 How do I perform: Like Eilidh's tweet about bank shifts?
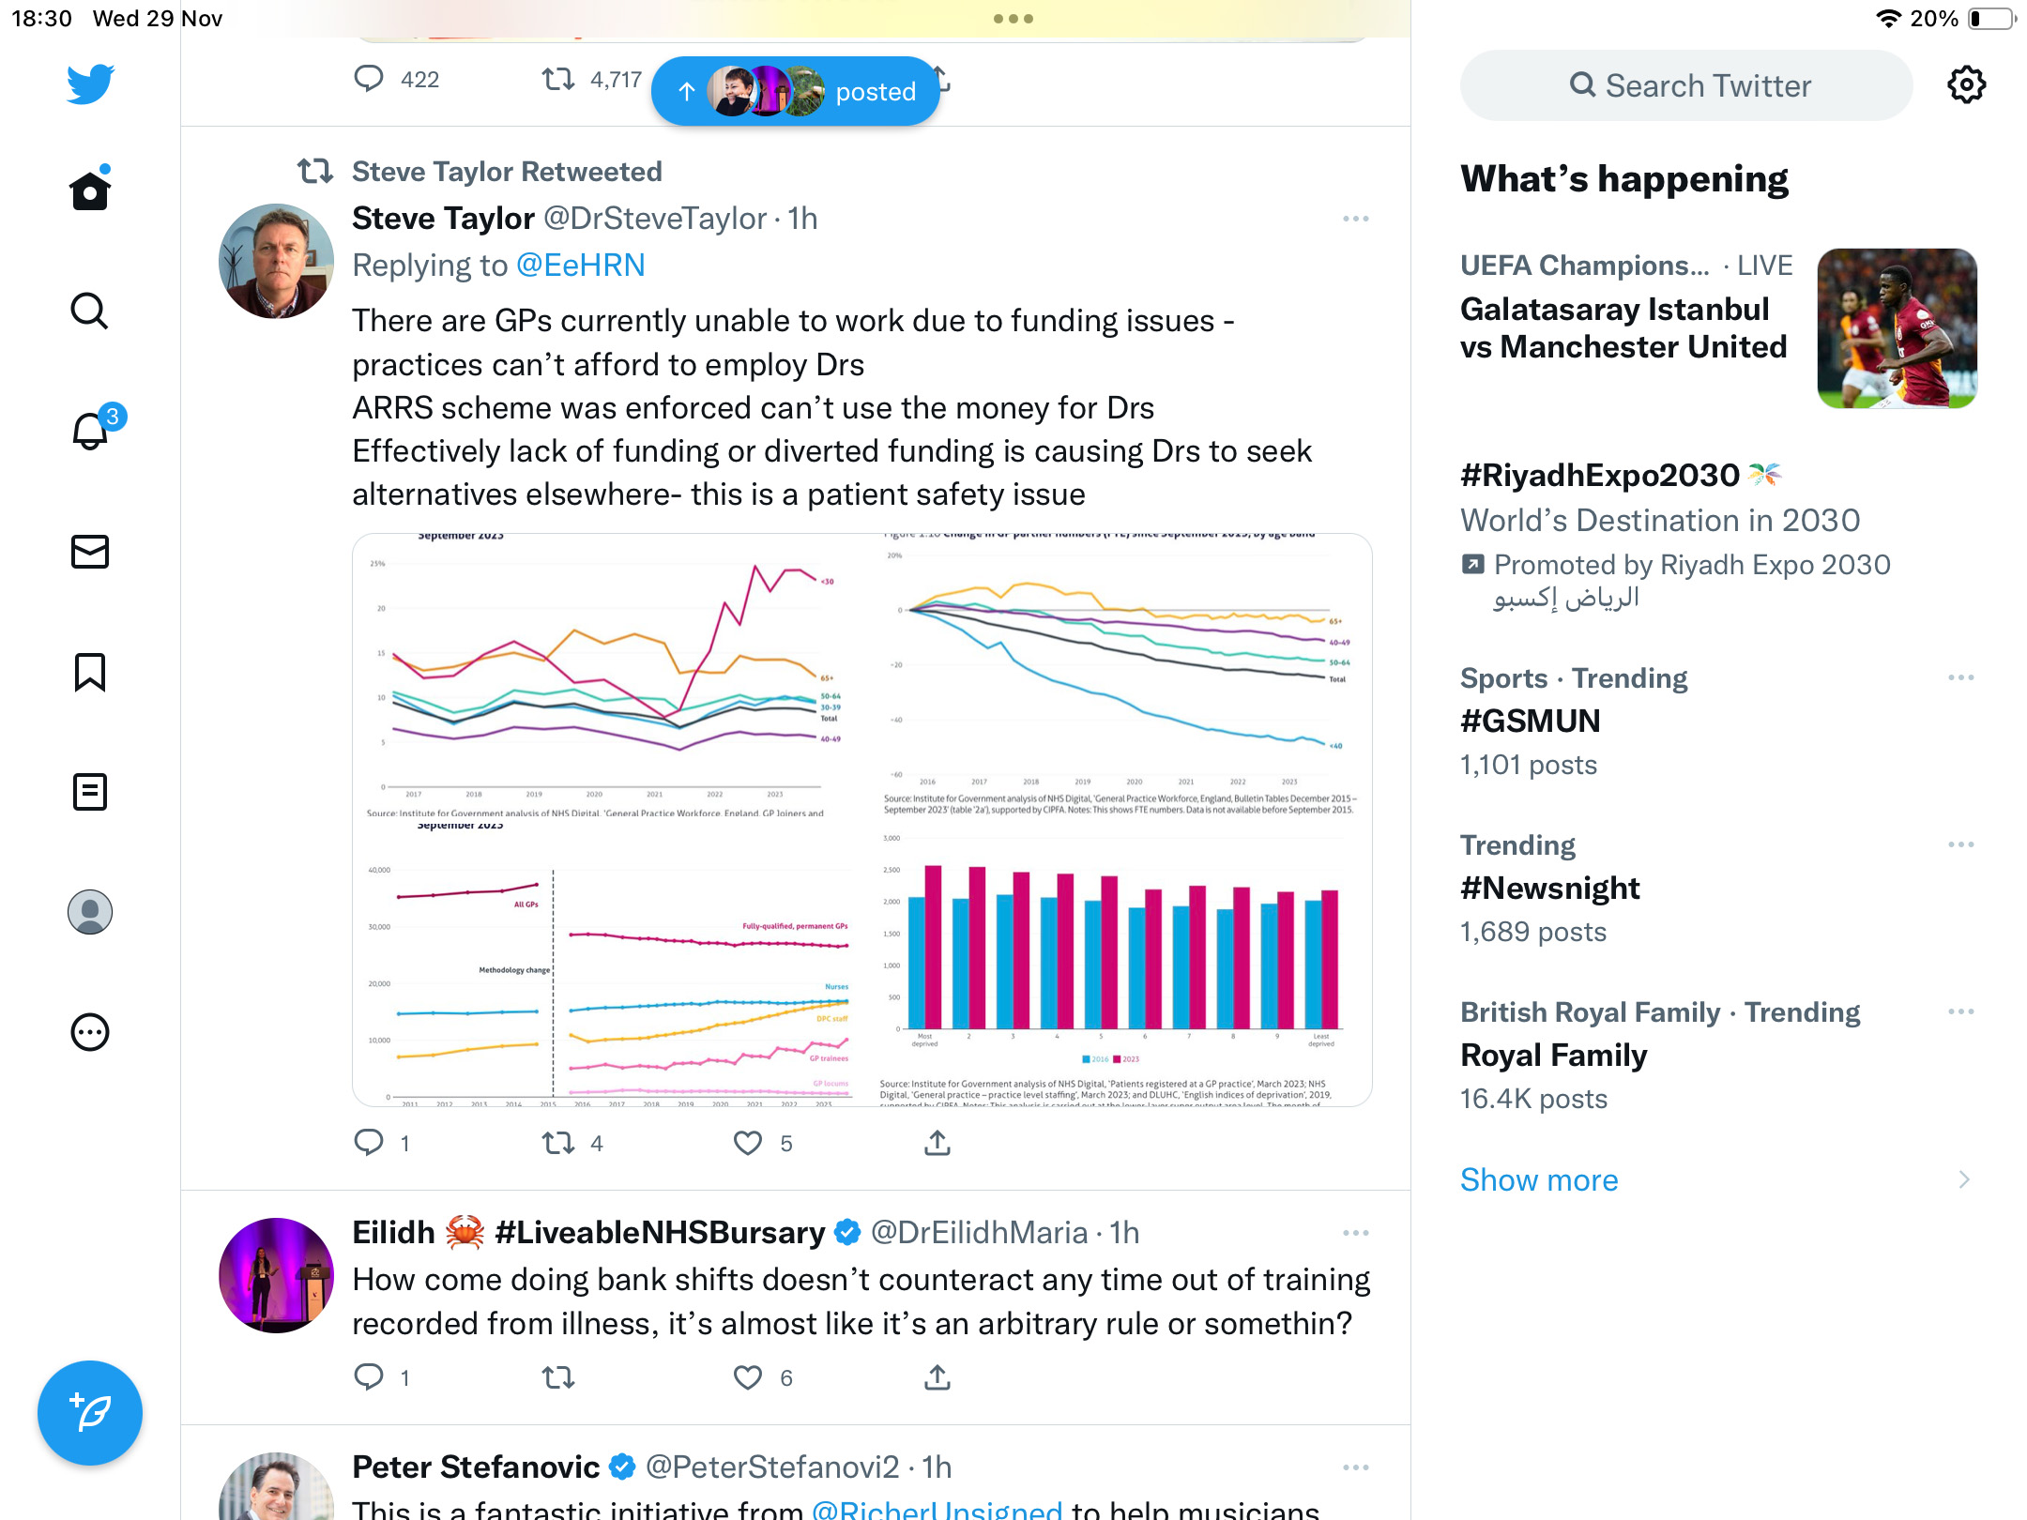pos(748,1377)
